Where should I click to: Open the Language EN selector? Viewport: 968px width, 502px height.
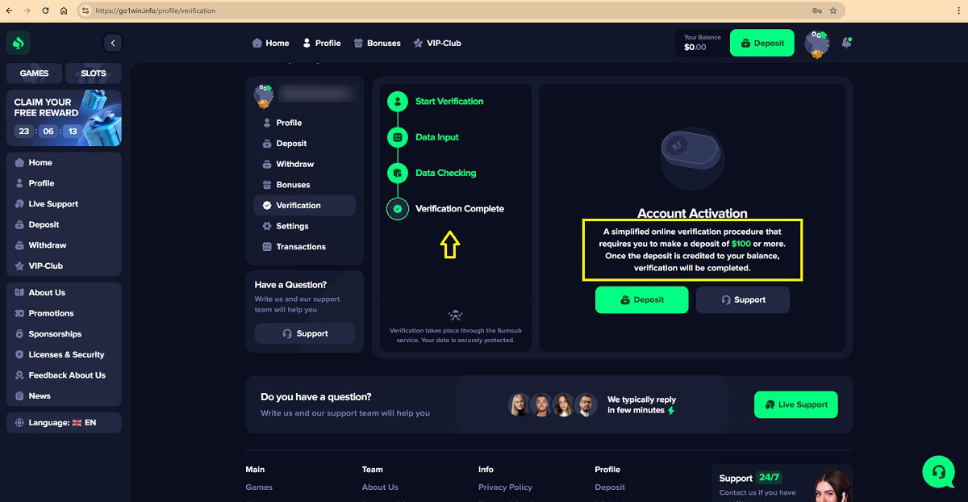[x=64, y=422]
